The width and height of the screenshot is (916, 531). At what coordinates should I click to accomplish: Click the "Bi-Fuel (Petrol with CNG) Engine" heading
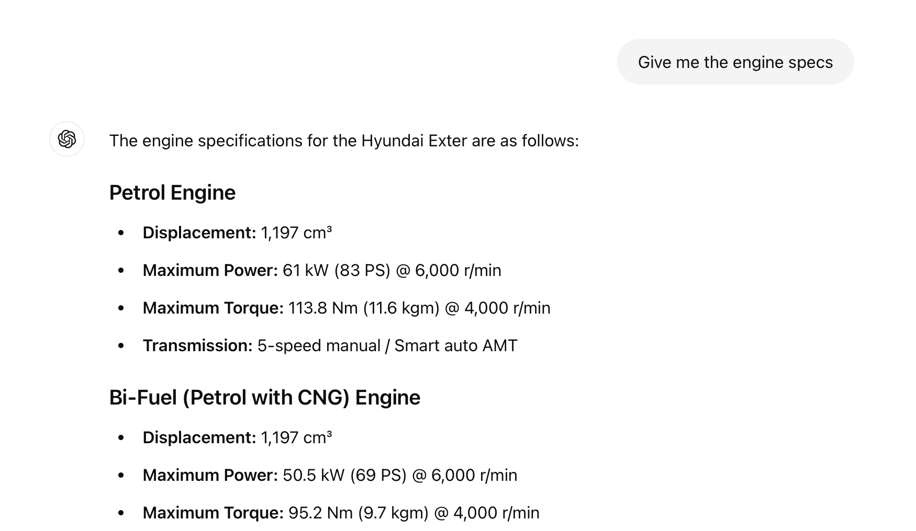(x=264, y=398)
